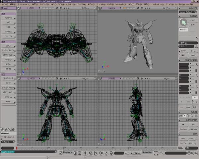Image resolution: width=199 pixels, height=159 pixels.
Task: Click the red playhead on timeline
Action: pyautogui.click(x=16, y=148)
